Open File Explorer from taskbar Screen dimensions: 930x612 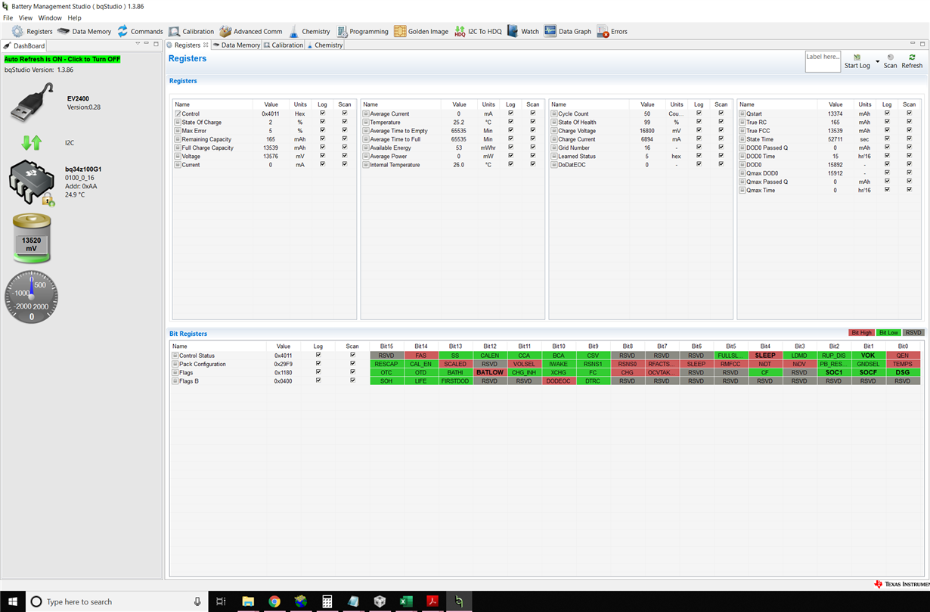pos(247,601)
